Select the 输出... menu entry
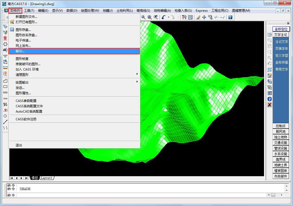293x206 pixels. click(x=74, y=51)
